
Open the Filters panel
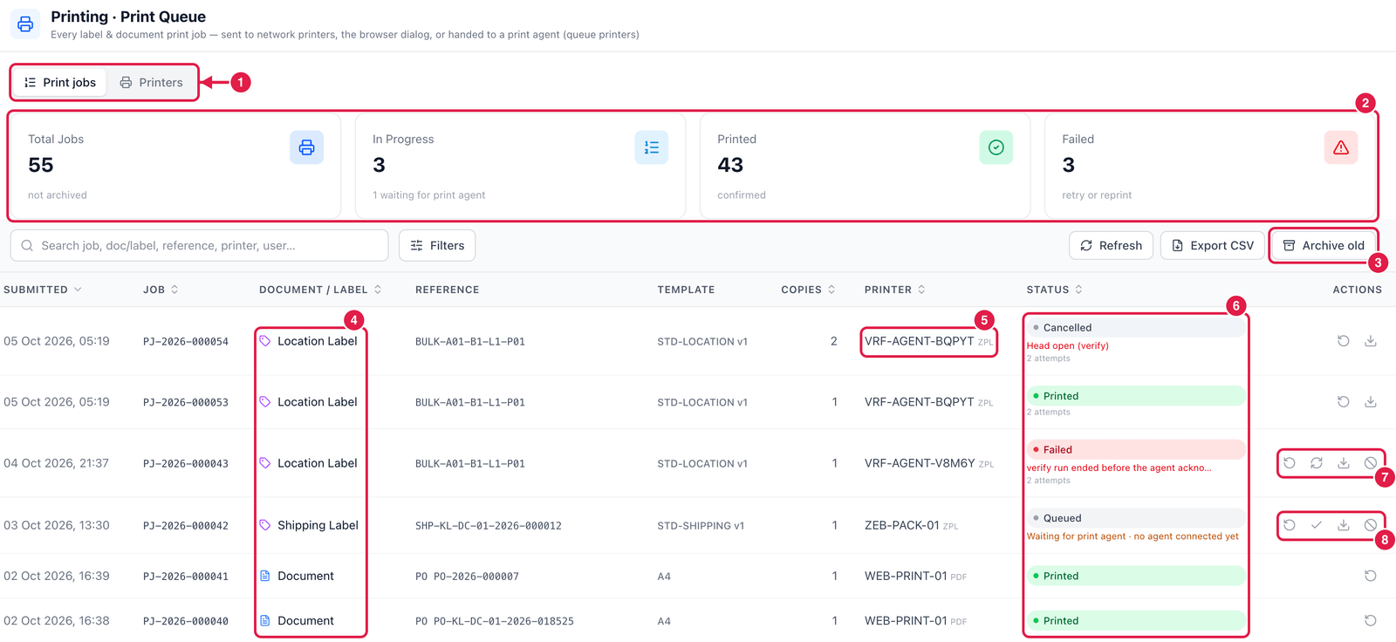click(x=437, y=246)
